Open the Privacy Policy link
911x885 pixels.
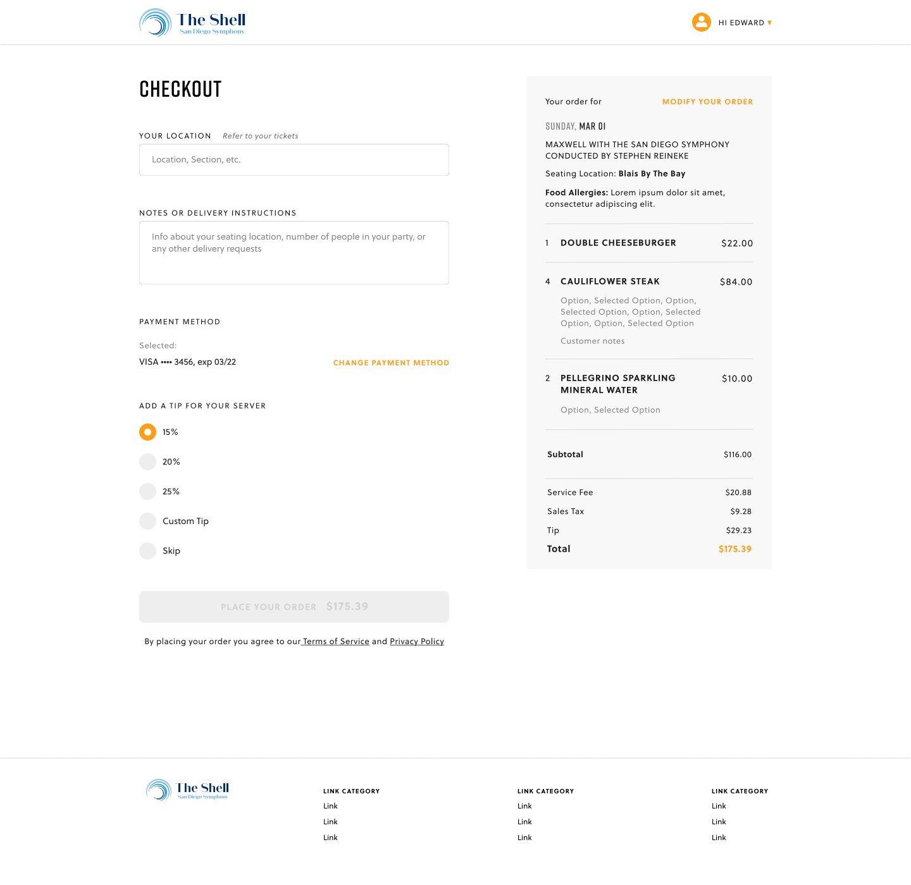[417, 642]
